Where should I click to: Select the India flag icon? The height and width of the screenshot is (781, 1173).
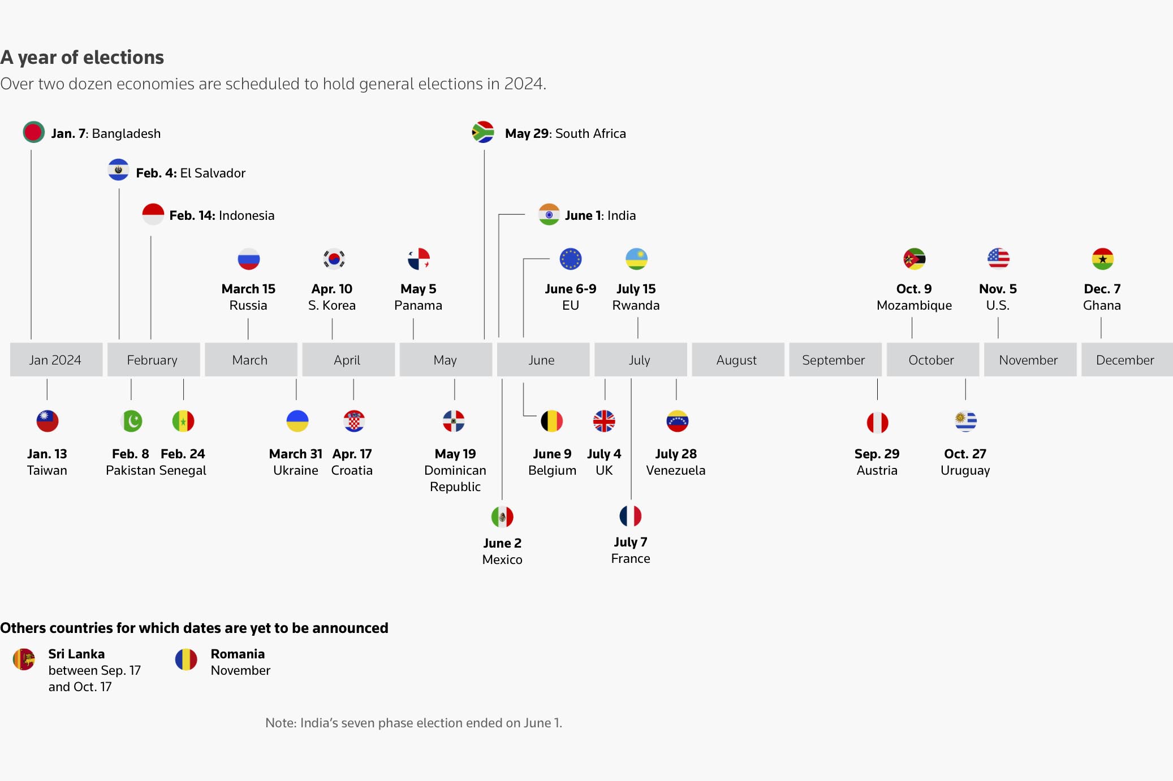pyautogui.click(x=549, y=215)
